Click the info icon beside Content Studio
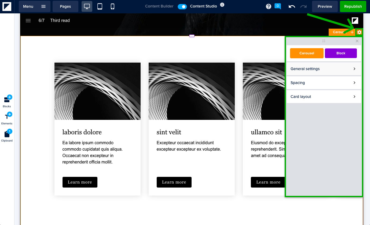 tap(222, 5)
